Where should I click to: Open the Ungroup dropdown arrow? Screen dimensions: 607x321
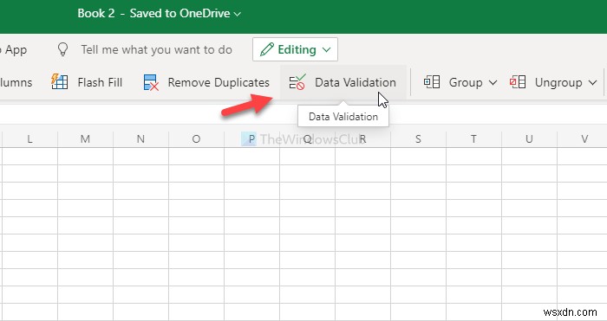pyautogui.click(x=592, y=83)
